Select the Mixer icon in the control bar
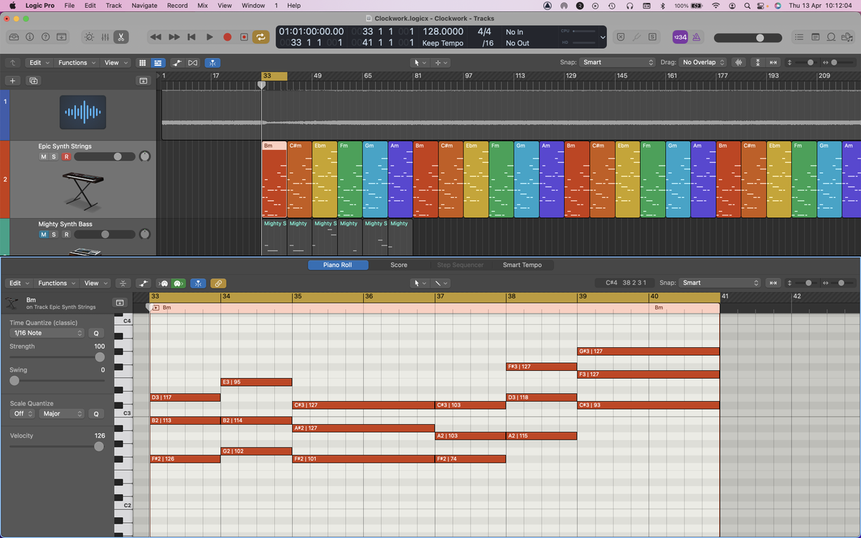 105,37
